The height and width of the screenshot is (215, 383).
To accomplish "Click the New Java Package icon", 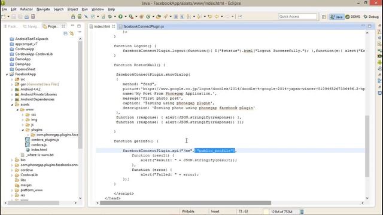I will (141, 17).
